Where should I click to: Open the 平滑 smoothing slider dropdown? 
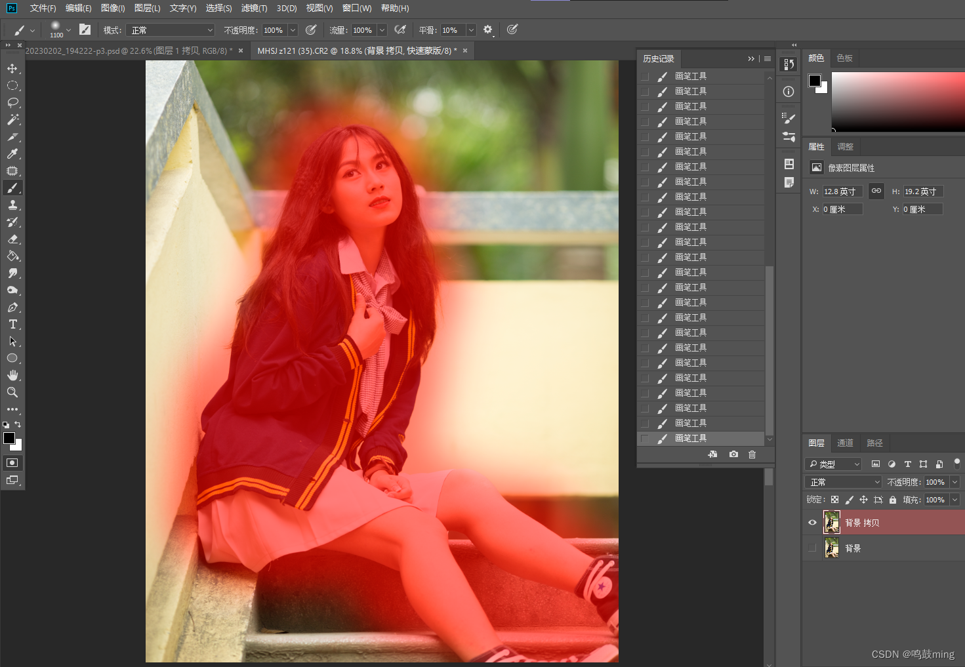[471, 30]
